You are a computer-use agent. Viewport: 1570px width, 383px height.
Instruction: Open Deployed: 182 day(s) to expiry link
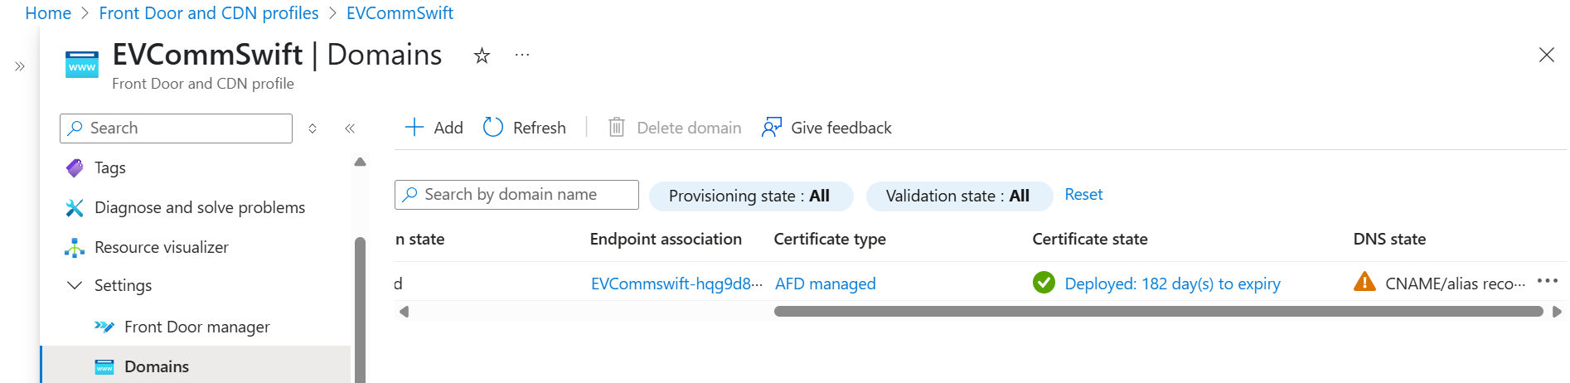[x=1172, y=284]
